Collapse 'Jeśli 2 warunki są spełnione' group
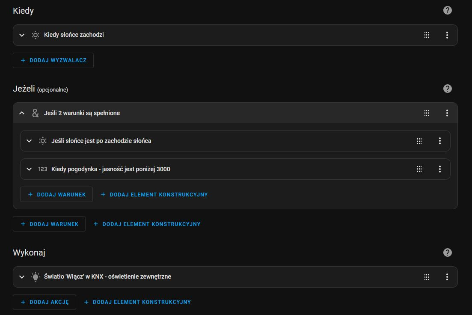The height and width of the screenshot is (315, 472). (22, 113)
